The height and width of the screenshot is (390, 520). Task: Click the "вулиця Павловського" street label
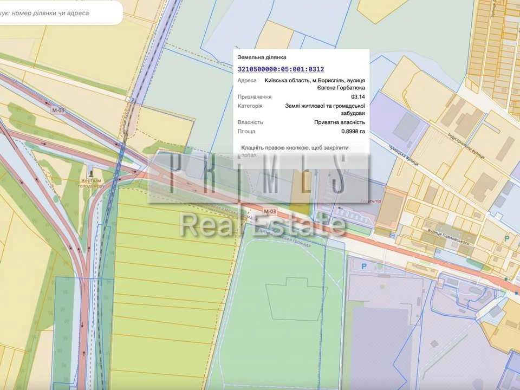[448, 237]
